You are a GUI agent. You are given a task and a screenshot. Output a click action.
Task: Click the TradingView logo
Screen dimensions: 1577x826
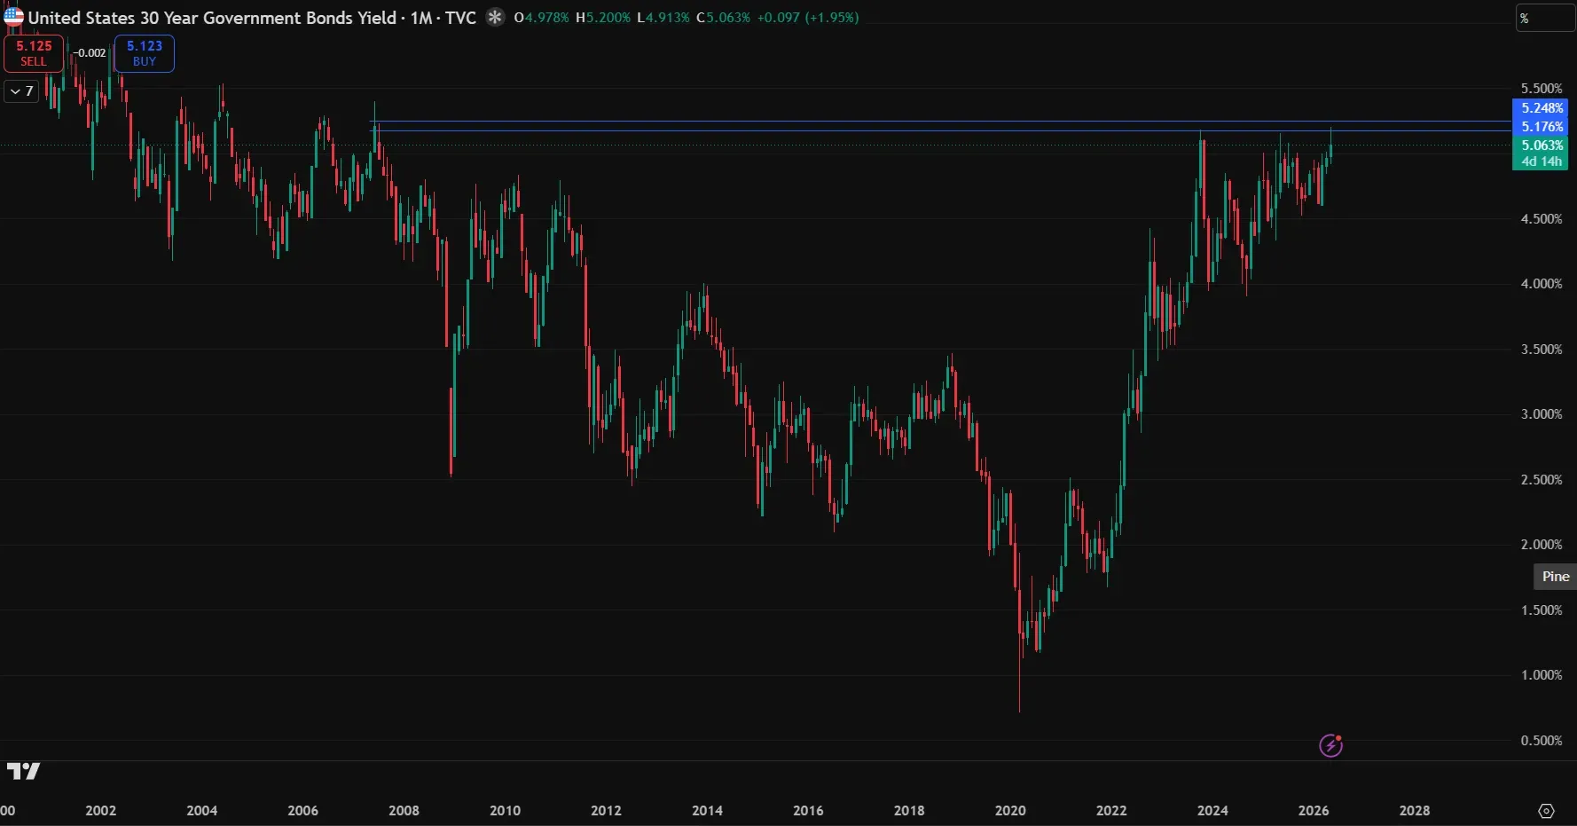pyautogui.click(x=23, y=771)
